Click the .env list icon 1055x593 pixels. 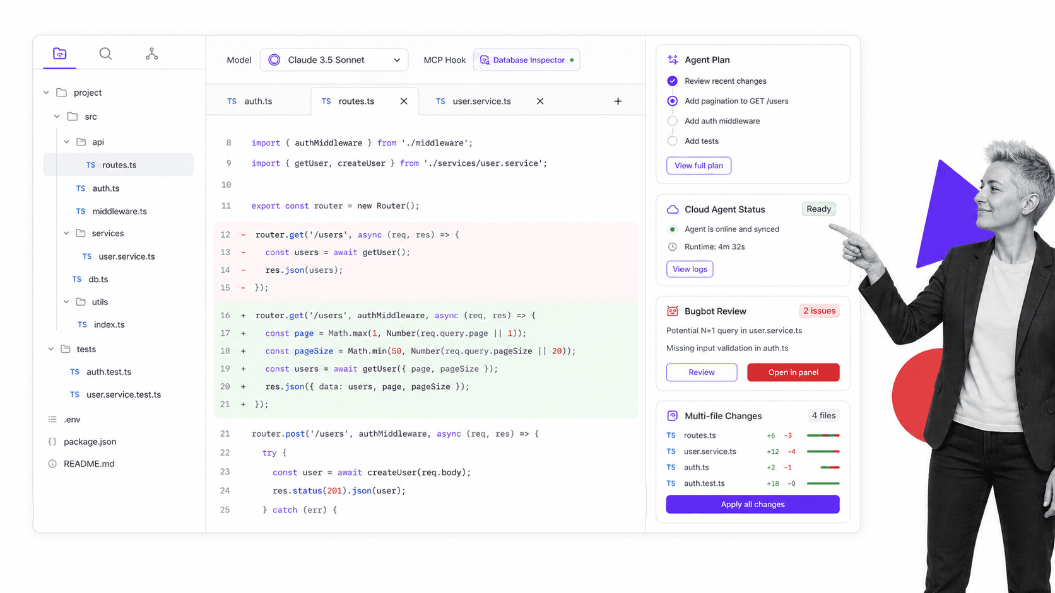click(x=52, y=420)
